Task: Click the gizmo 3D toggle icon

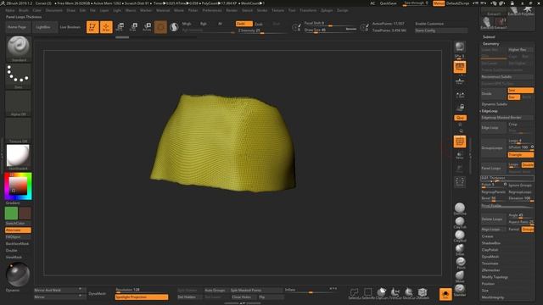Action: tap(160, 27)
